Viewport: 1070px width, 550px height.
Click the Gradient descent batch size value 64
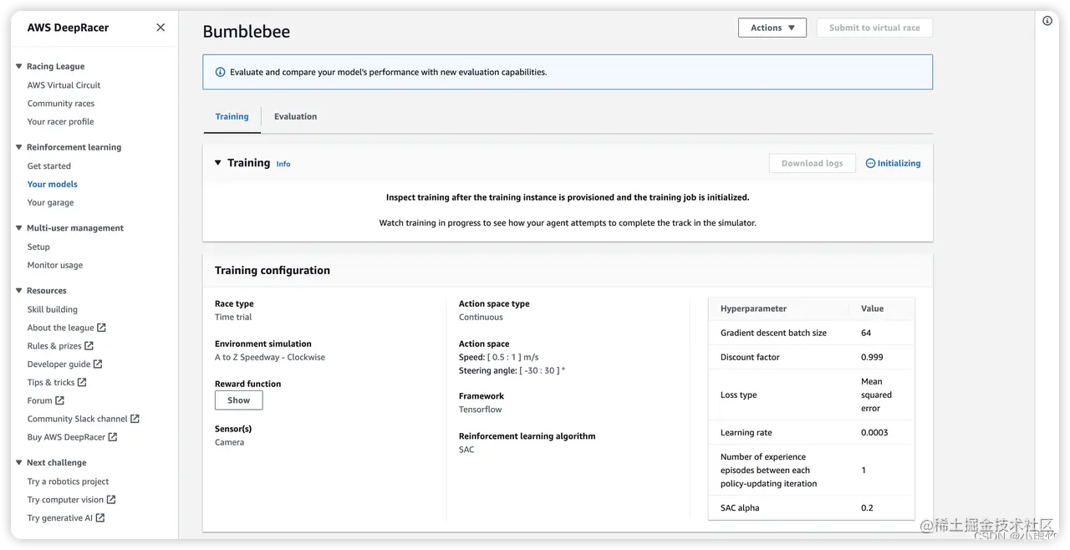pos(866,333)
